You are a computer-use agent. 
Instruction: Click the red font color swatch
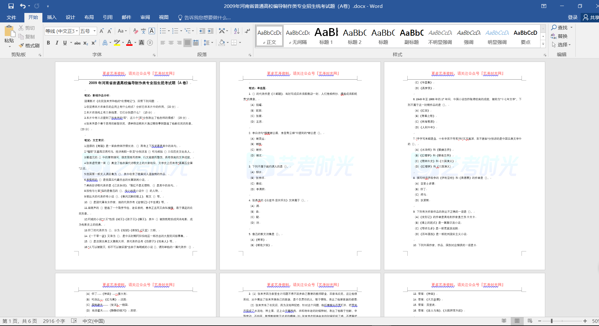(129, 43)
